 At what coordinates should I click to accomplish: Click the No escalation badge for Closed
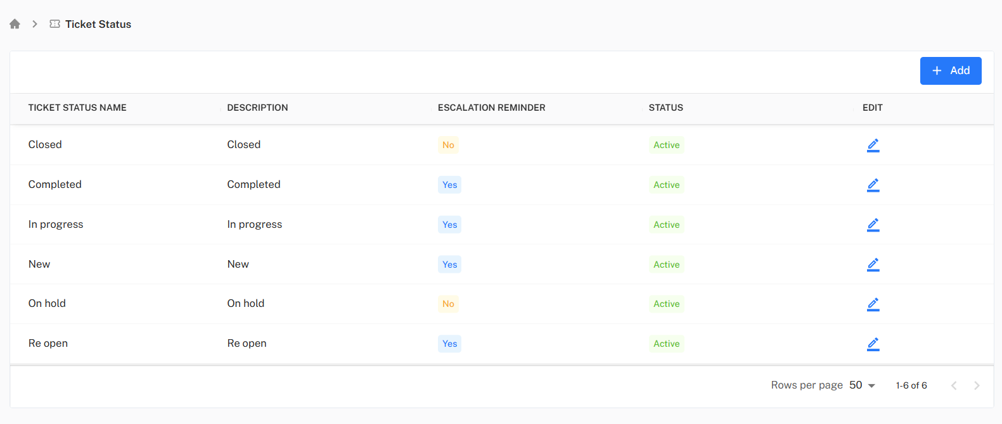click(448, 145)
